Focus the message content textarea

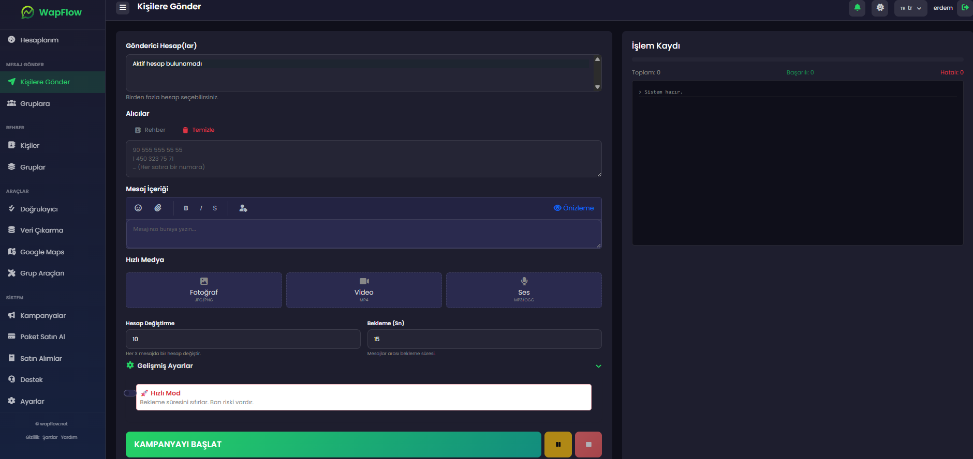(363, 234)
